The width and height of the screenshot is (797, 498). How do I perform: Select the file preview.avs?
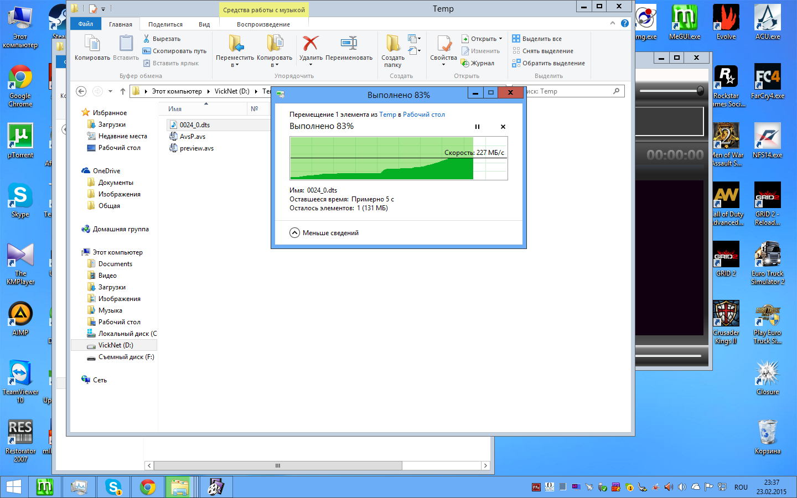[196, 148]
